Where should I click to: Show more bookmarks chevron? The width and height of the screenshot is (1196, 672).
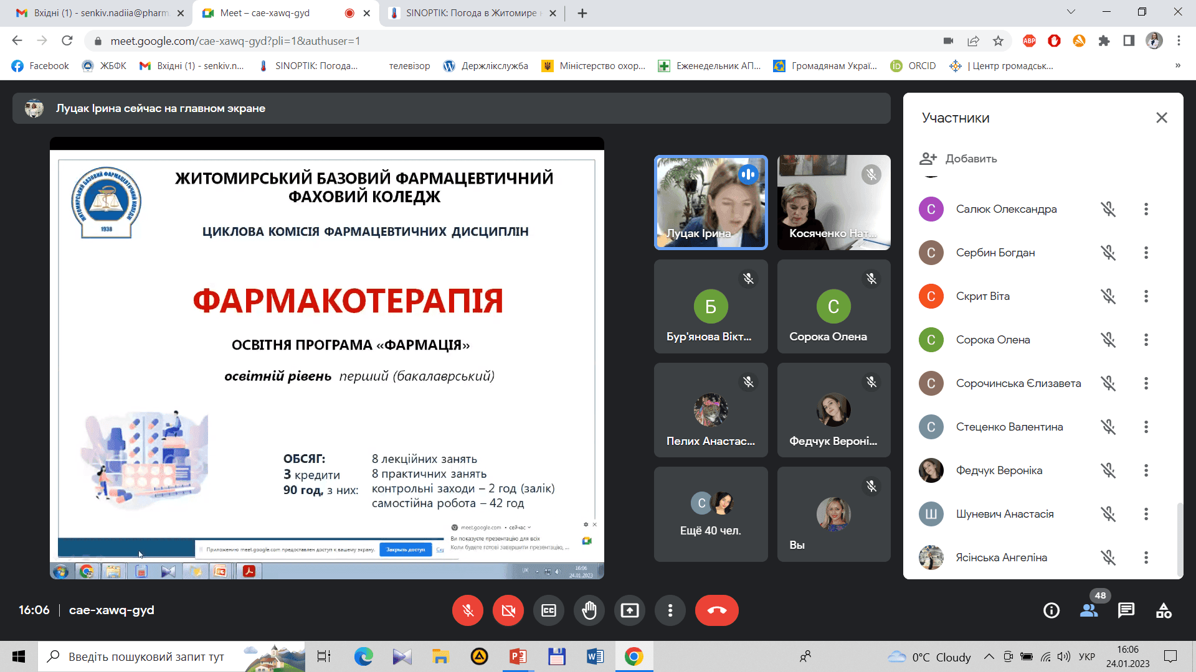pyautogui.click(x=1178, y=66)
